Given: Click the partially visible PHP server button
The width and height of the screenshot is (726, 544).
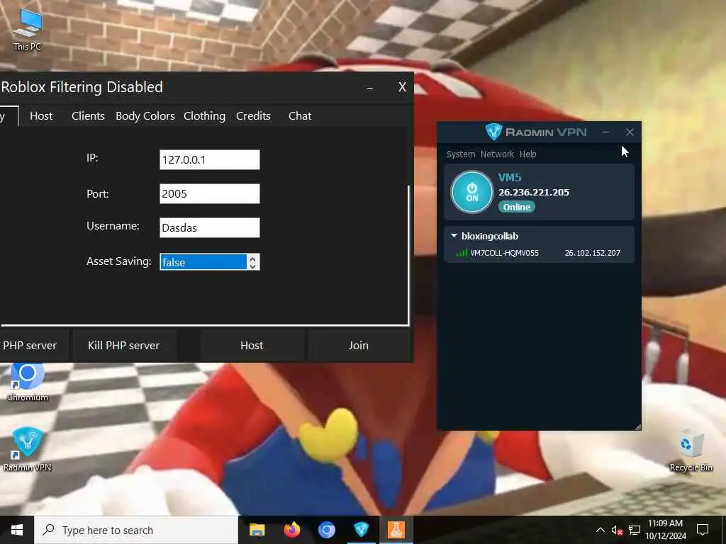Looking at the screenshot, I should (x=33, y=346).
